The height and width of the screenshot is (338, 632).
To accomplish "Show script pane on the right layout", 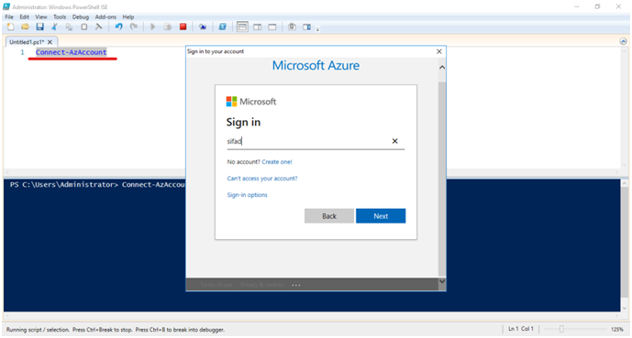I will click(x=257, y=27).
